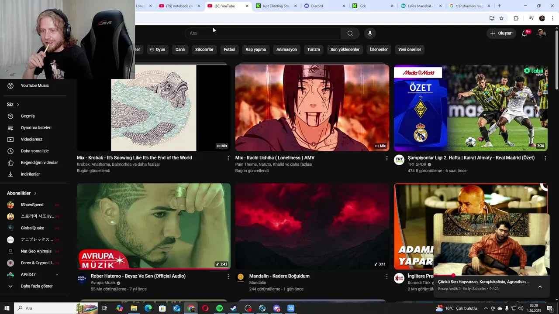Open Daha sonra izle list

(x=34, y=151)
